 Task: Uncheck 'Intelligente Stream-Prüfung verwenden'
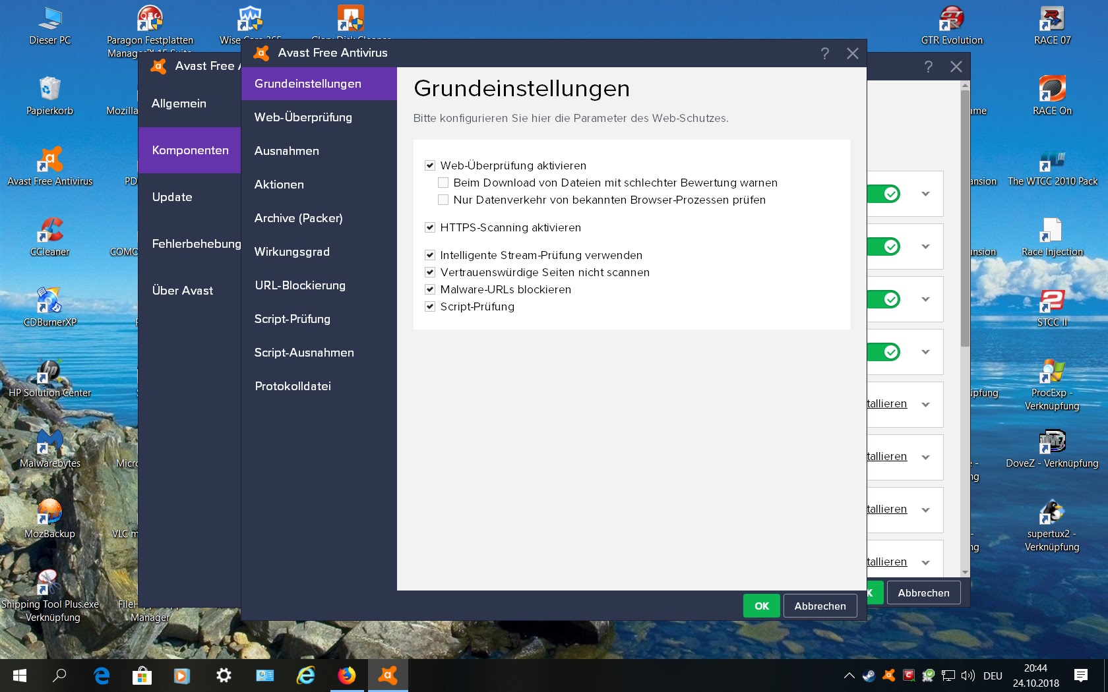430,255
